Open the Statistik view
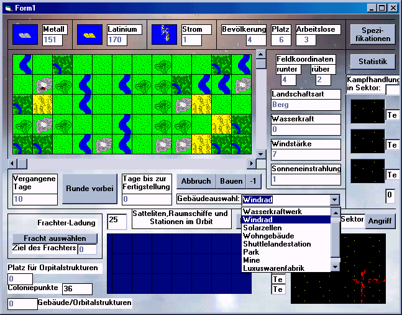Viewport: 402px width, 315px height. [x=372, y=62]
